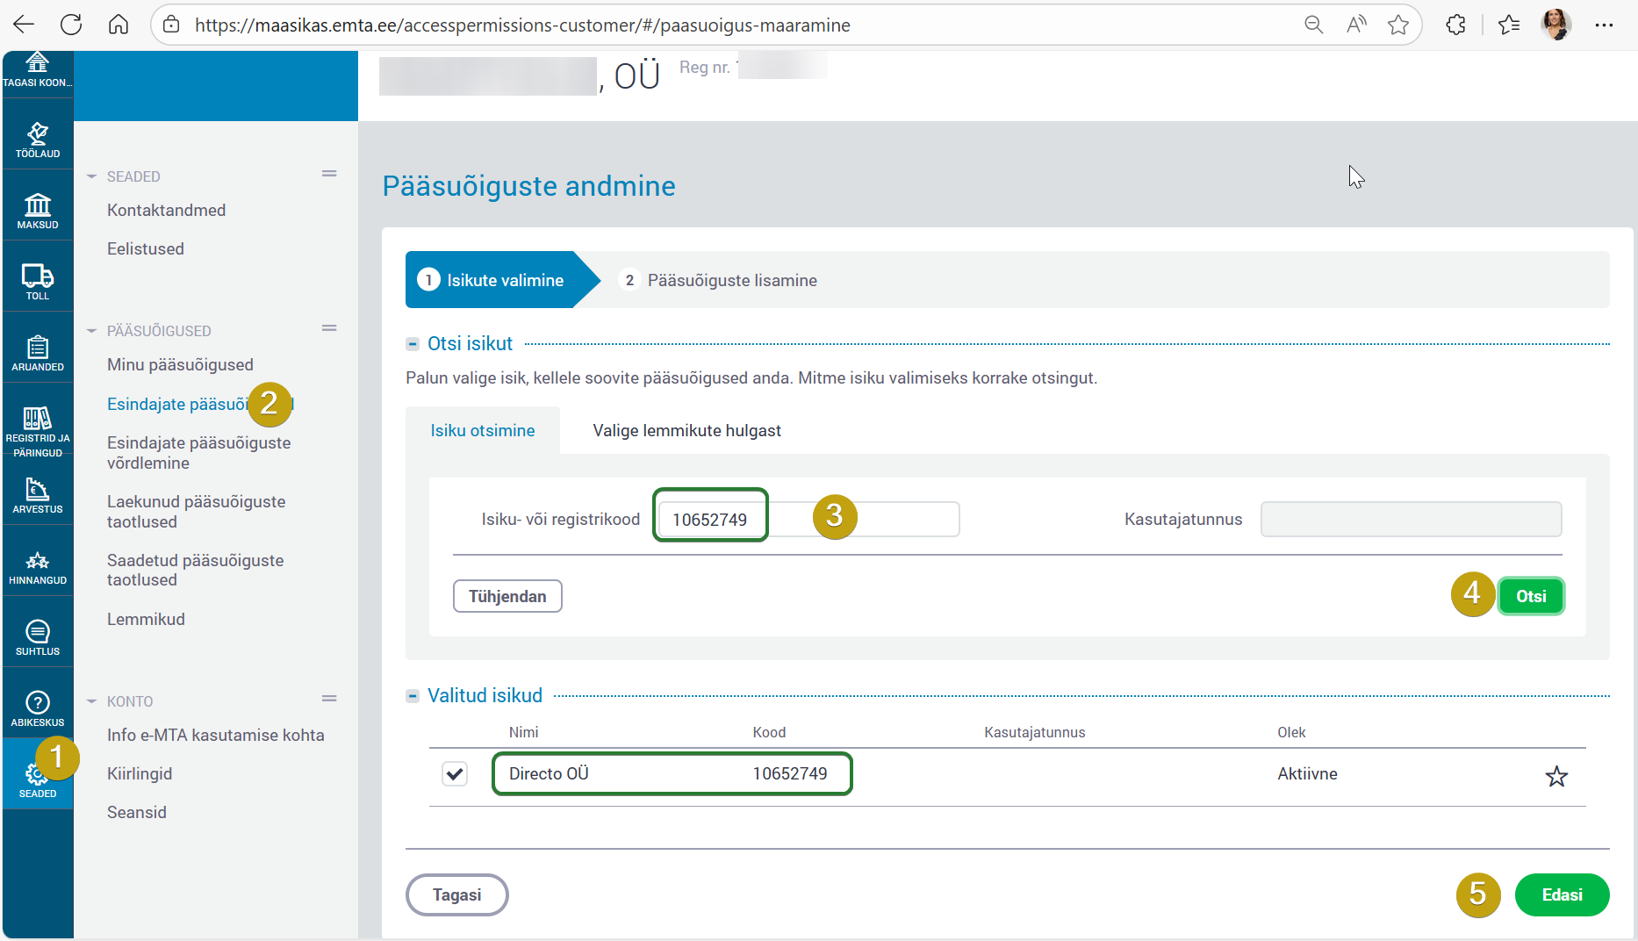Open the Maksud section icon

pos(38,211)
